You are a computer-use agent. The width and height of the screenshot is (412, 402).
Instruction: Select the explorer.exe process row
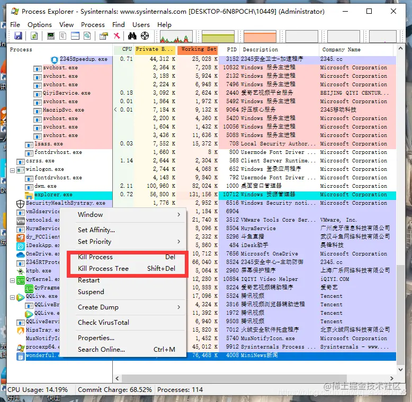tap(202, 195)
